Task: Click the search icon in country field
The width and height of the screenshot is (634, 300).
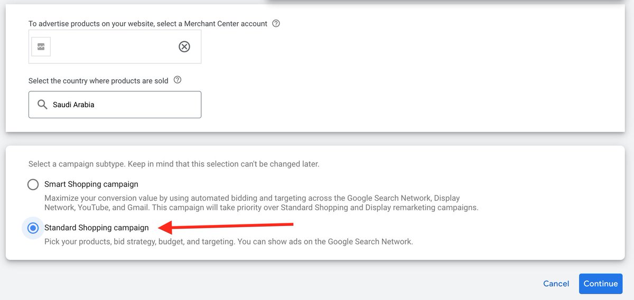Action: [43, 105]
